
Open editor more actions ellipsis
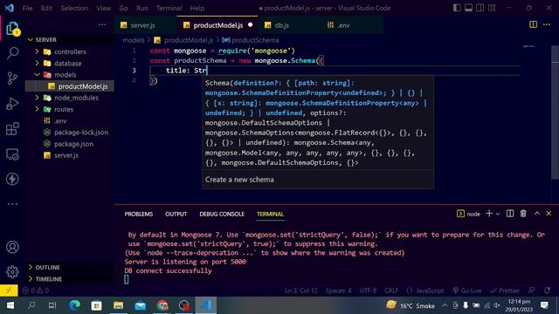click(547, 24)
